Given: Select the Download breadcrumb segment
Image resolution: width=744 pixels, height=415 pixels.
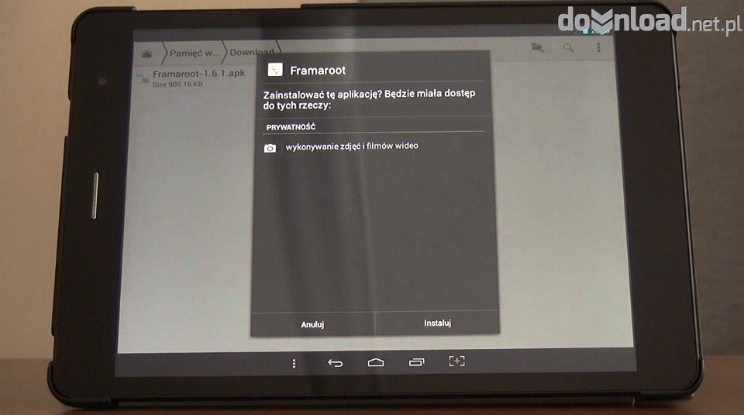Looking at the screenshot, I should [252, 52].
